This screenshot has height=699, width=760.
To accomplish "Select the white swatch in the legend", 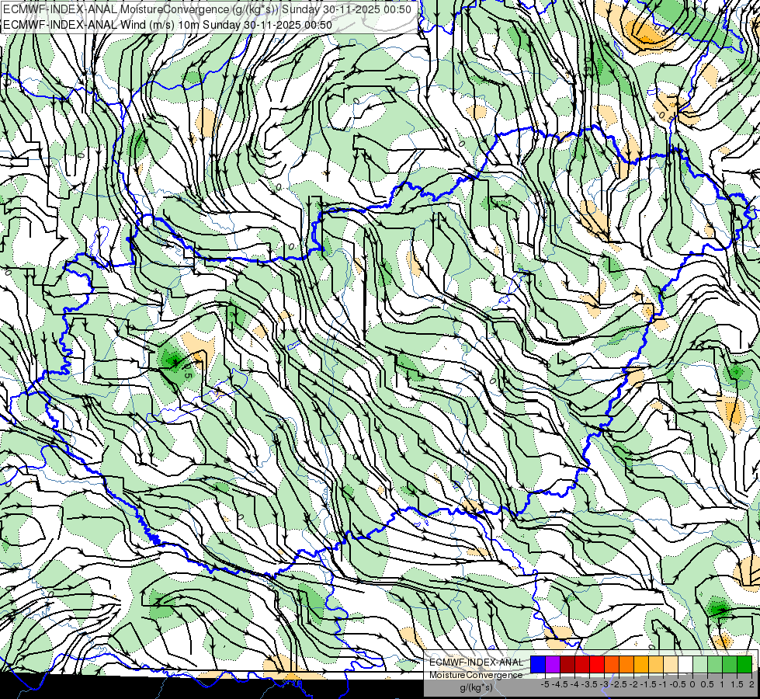I will 685,665.
